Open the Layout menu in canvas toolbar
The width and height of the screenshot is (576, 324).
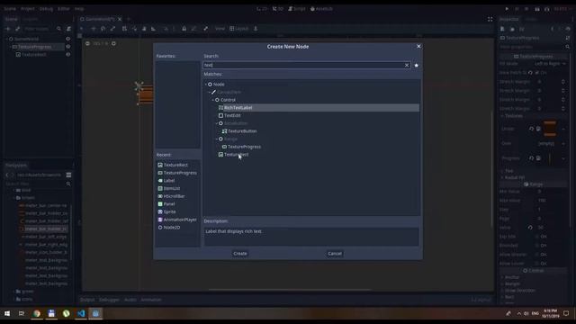click(239, 29)
